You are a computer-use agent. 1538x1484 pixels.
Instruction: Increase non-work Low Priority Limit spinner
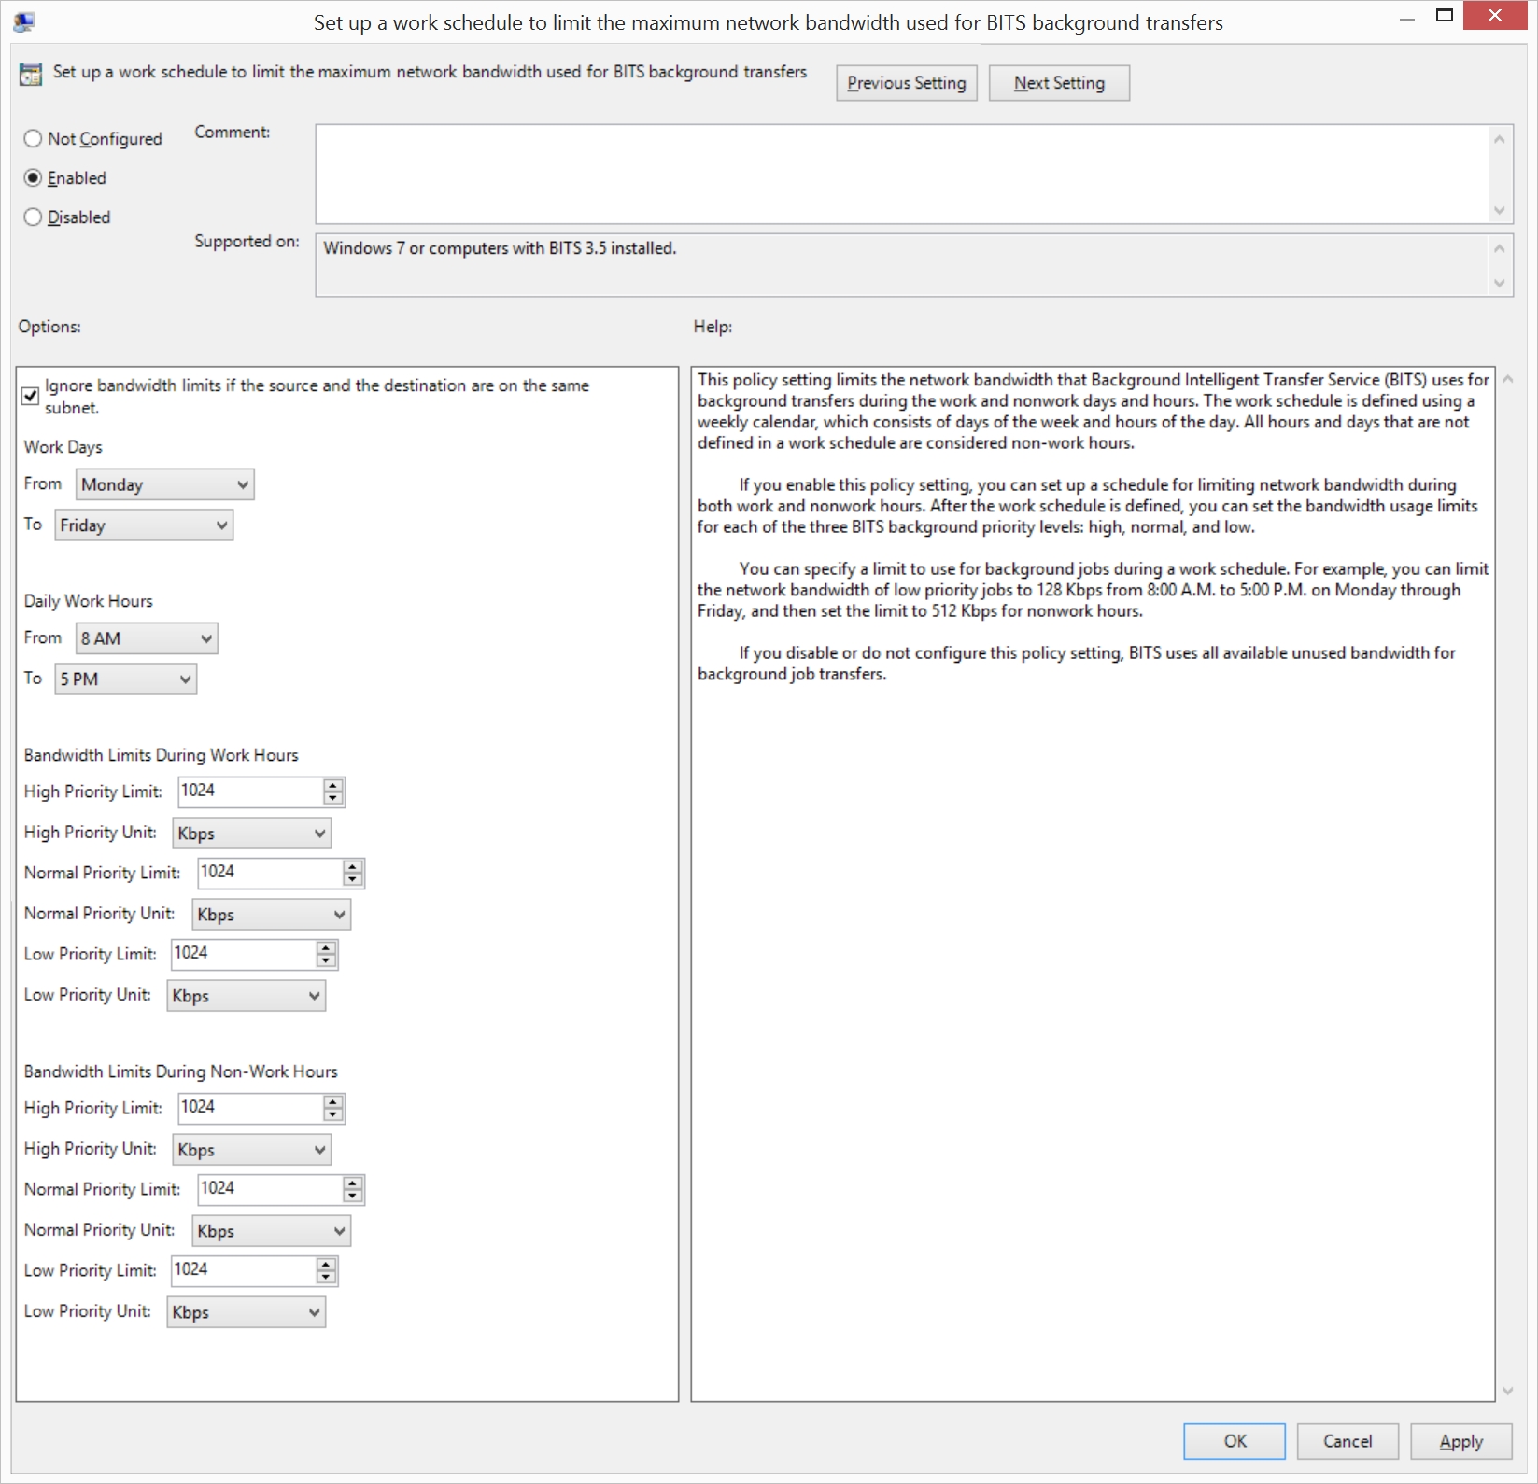click(326, 1264)
